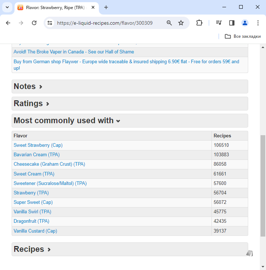Select the recipe count 45775
This screenshot has width=266, height=270.
click(220, 211)
